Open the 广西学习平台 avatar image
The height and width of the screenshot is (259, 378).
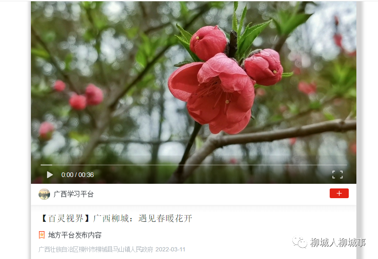(44, 194)
